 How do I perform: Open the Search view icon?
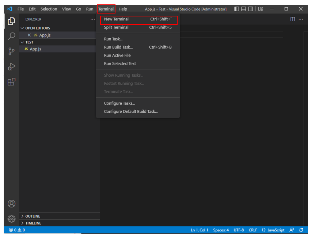coord(11,36)
